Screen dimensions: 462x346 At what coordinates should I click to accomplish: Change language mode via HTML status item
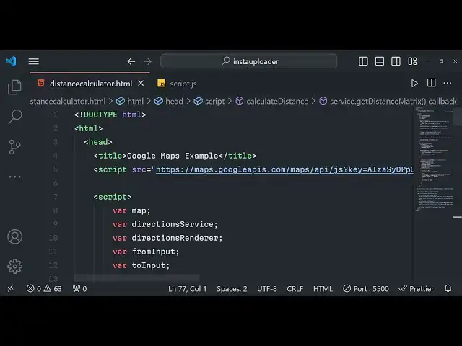tap(323, 288)
